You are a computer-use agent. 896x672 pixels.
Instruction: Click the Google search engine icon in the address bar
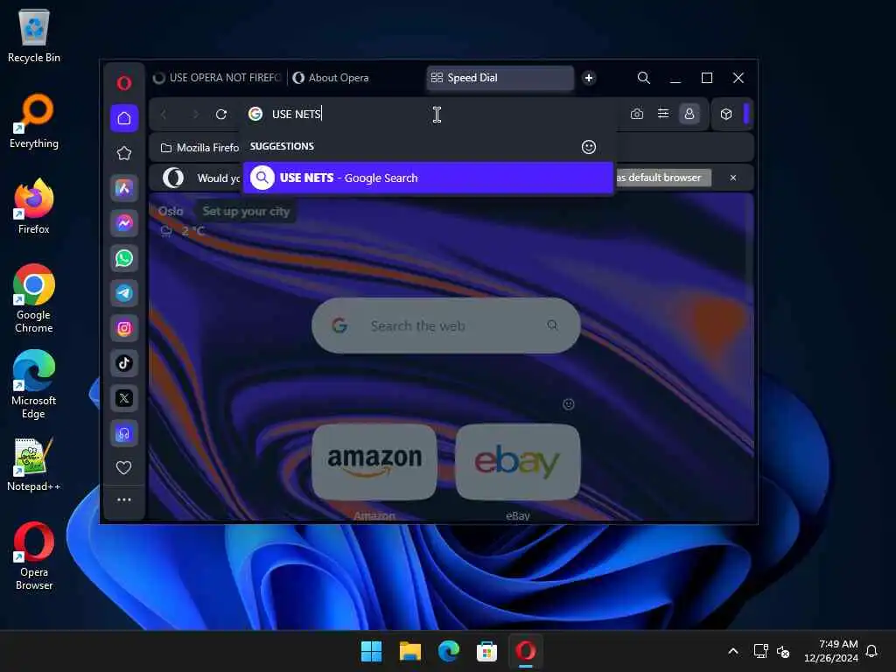tap(255, 114)
